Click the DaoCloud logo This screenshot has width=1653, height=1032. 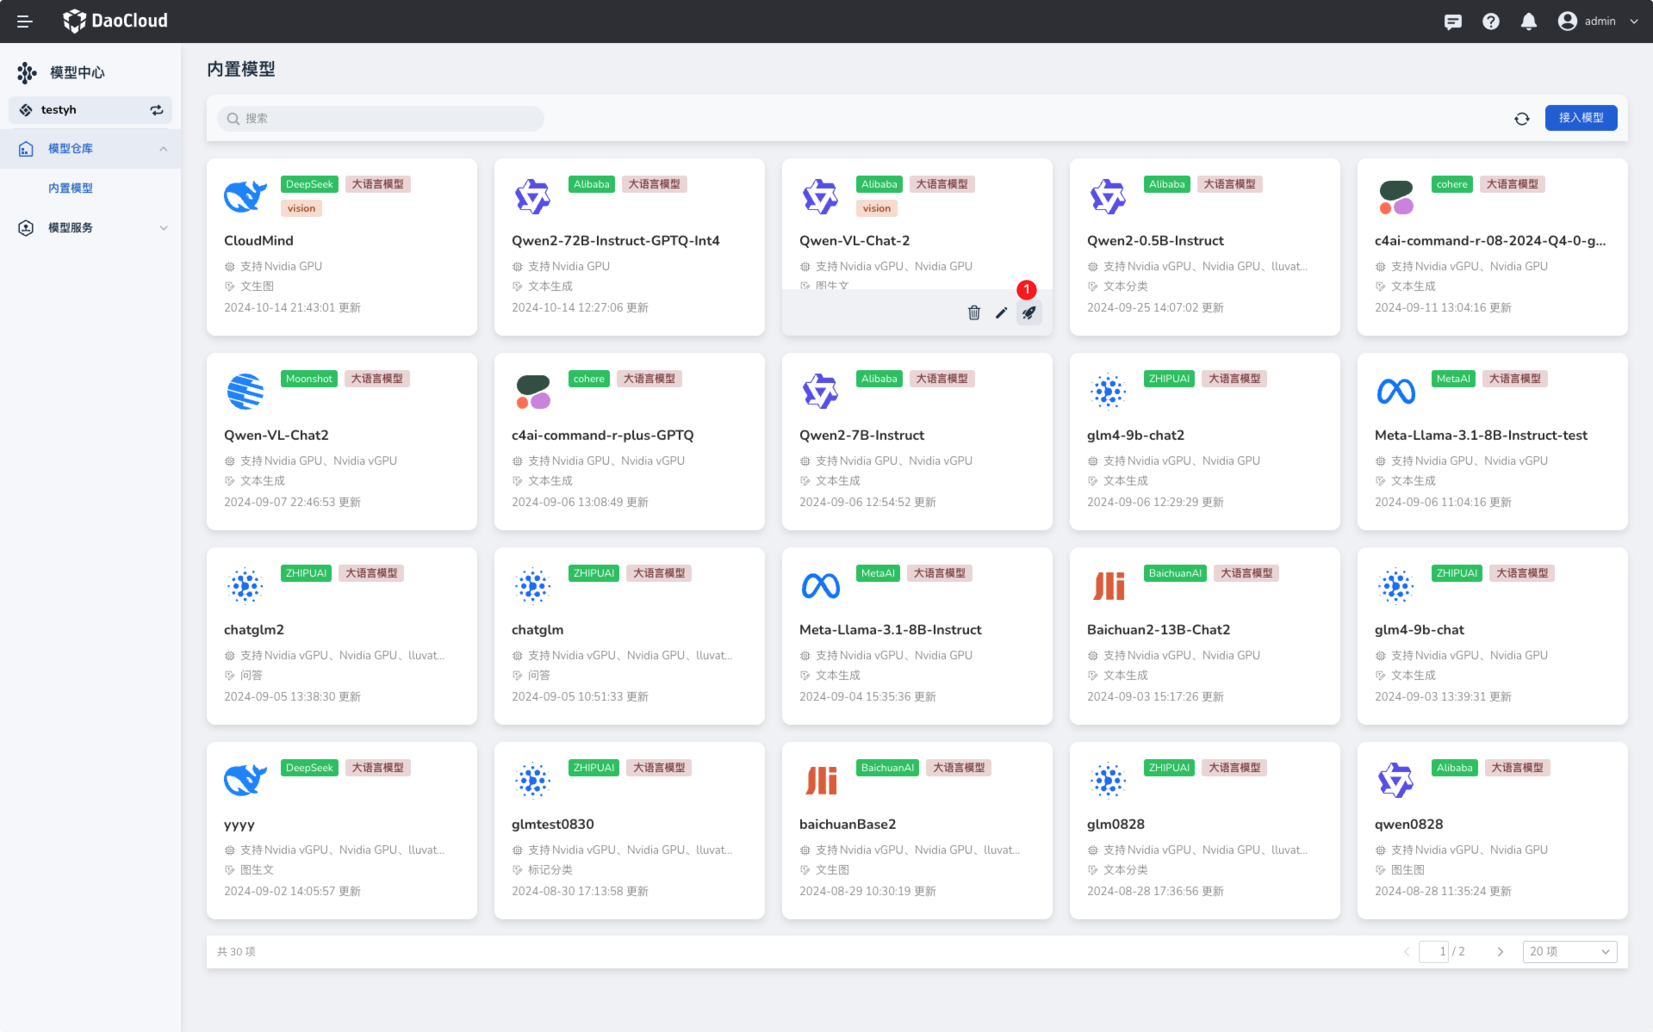pyautogui.click(x=115, y=21)
